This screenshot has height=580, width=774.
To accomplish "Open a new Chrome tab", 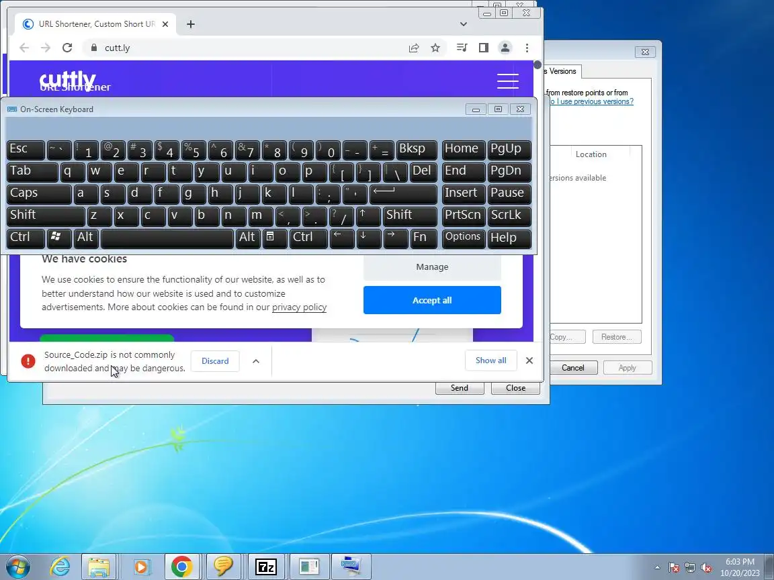I will (x=191, y=24).
